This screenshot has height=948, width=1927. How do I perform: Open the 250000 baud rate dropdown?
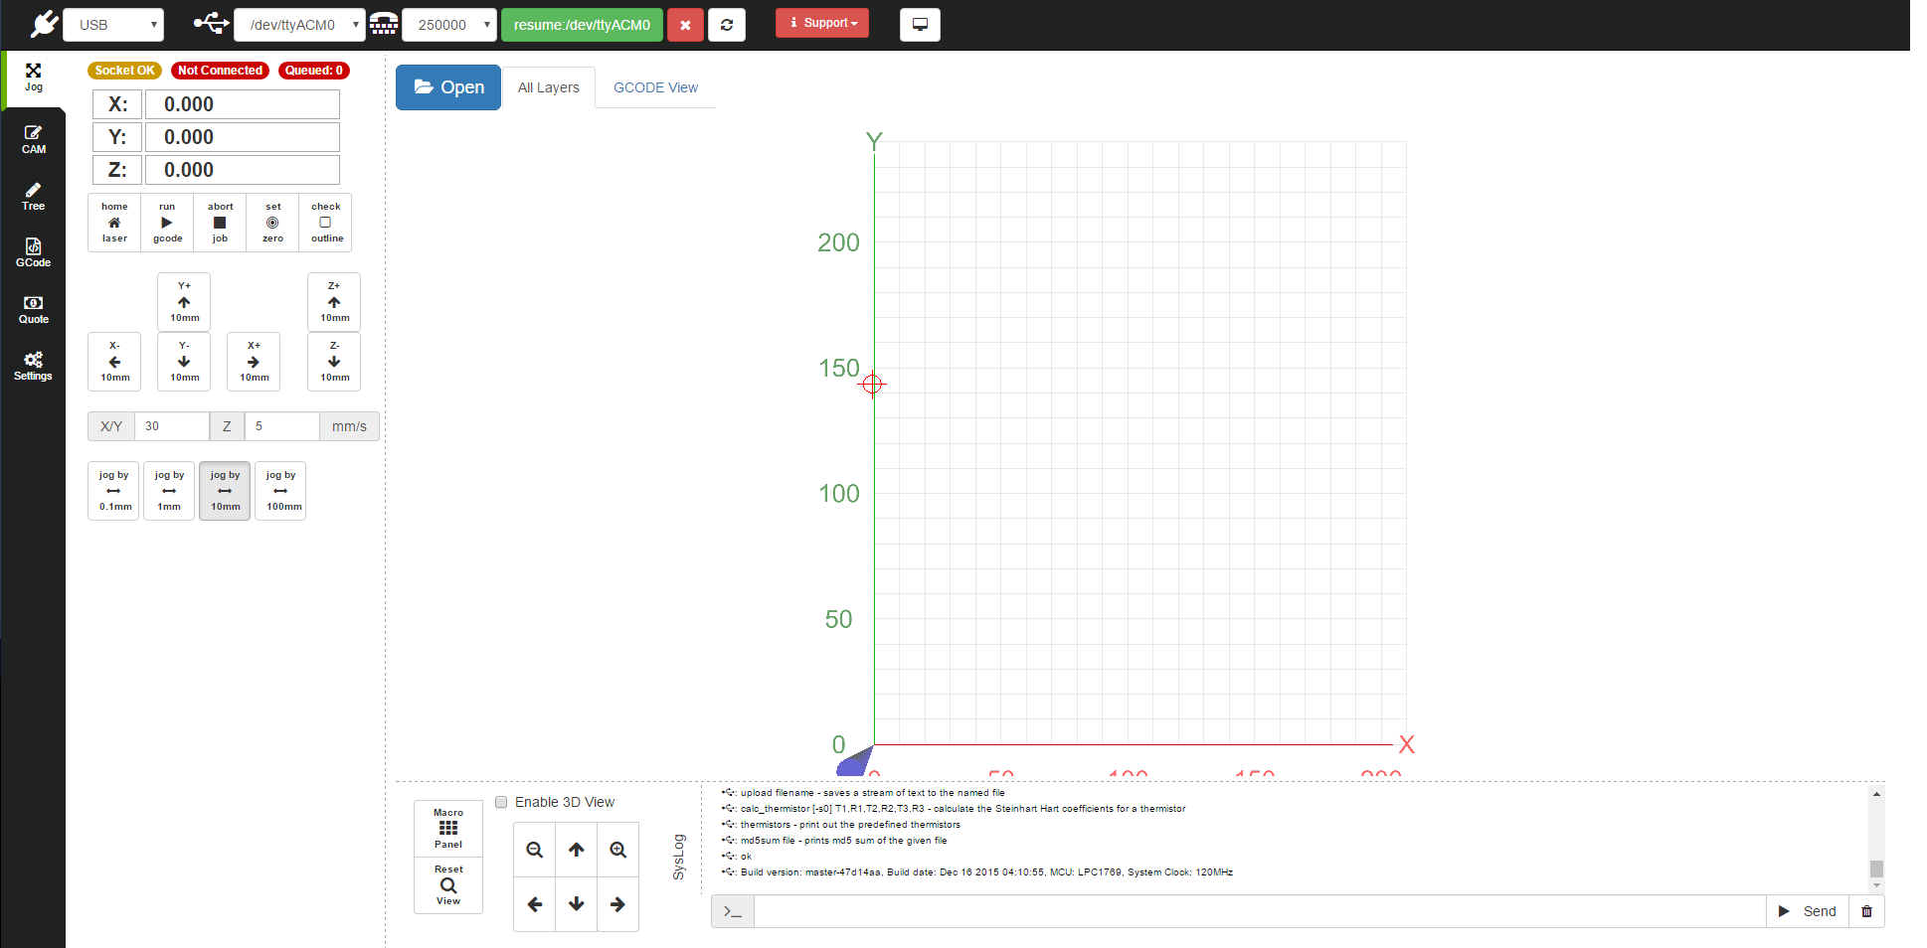click(x=448, y=25)
